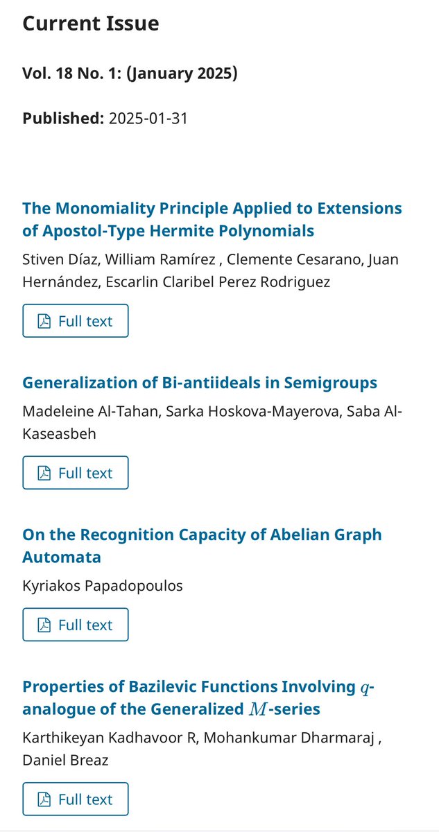Open Full text for Kyriakos Papadopoulos's article
This screenshot has height=832, width=439.
(x=76, y=625)
